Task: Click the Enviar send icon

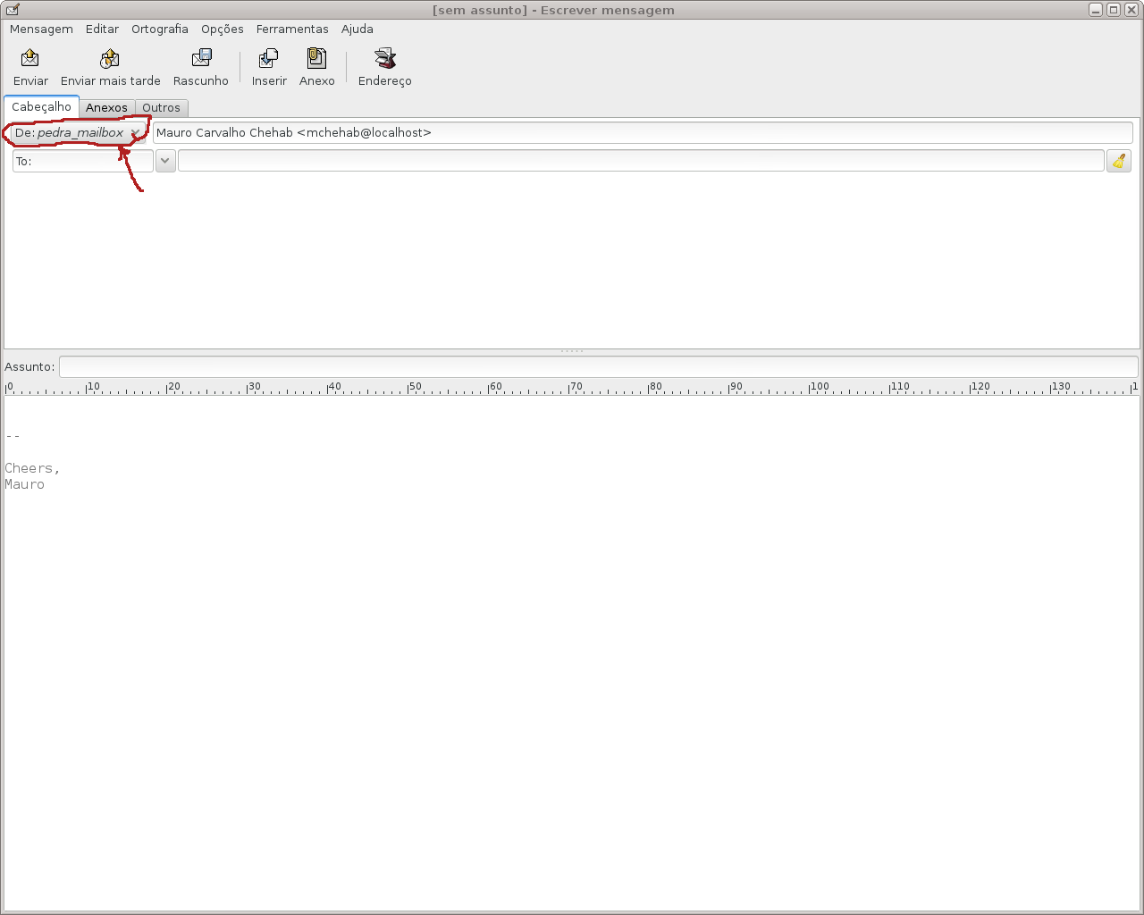Action: [x=30, y=59]
